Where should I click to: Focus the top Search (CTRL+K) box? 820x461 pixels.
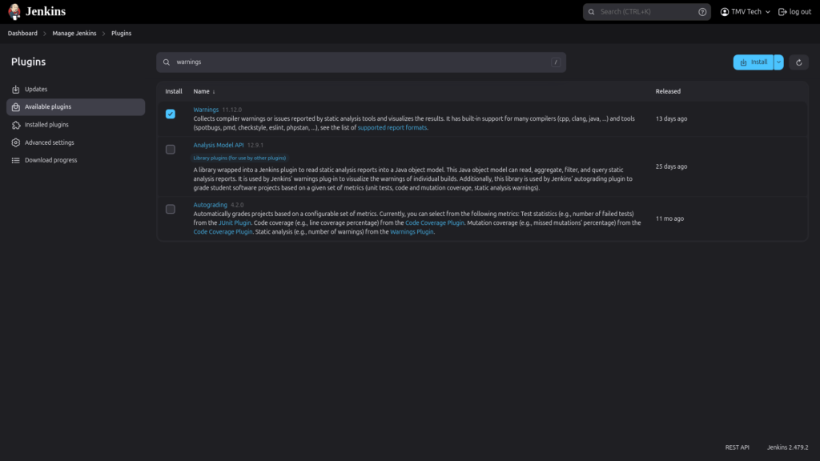pos(647,12)
